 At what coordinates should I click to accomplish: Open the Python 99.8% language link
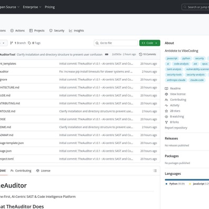click(175, 184)
